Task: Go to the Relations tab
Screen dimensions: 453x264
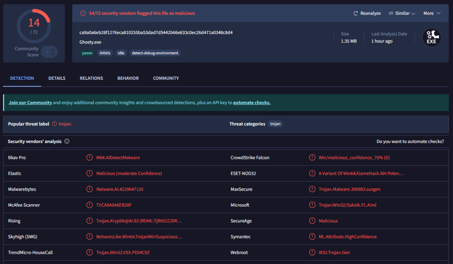Action: pyautogui.click(x=91, y=78)
